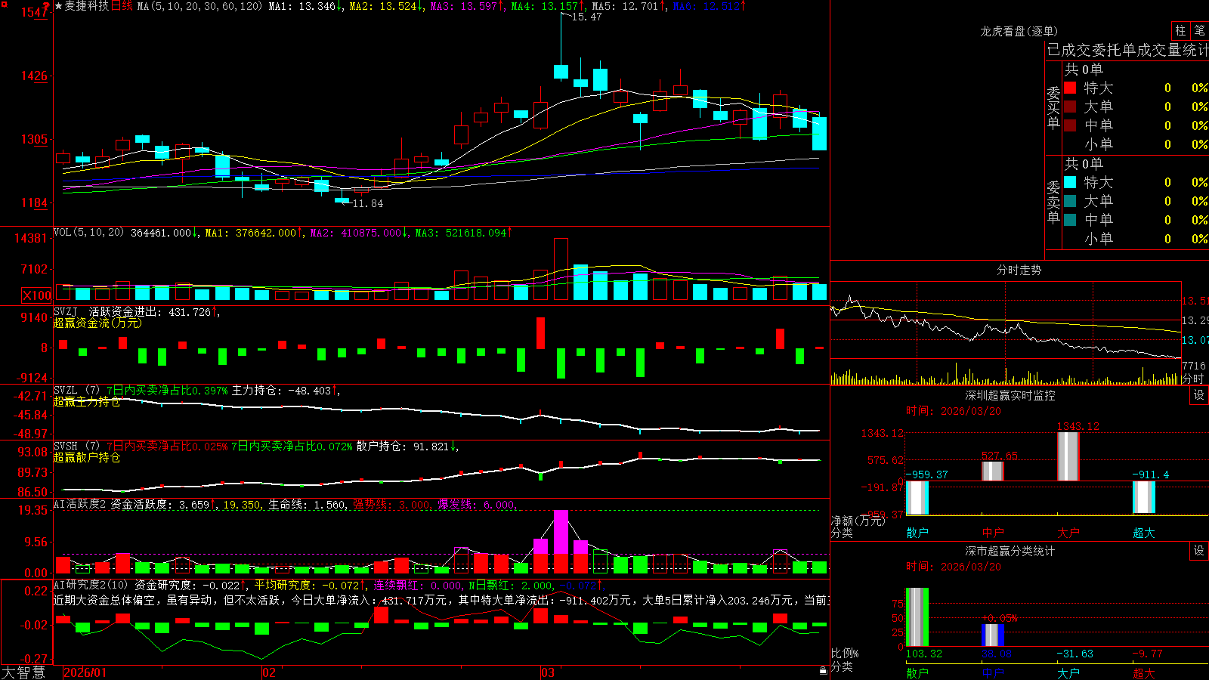Click the tallest magenta bar in AI活跃度2
The height and width of the screenshot is (680, 1209).
click(x=561, y=532)
